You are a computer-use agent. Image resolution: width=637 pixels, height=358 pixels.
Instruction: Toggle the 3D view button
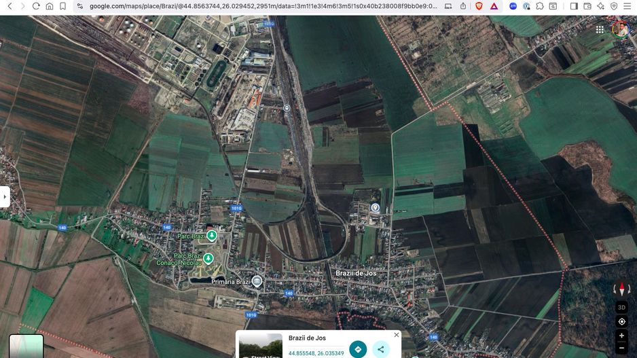[621, 307]
